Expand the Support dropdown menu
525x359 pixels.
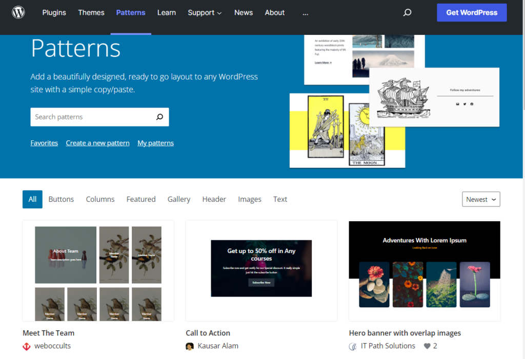coord(205,12)
